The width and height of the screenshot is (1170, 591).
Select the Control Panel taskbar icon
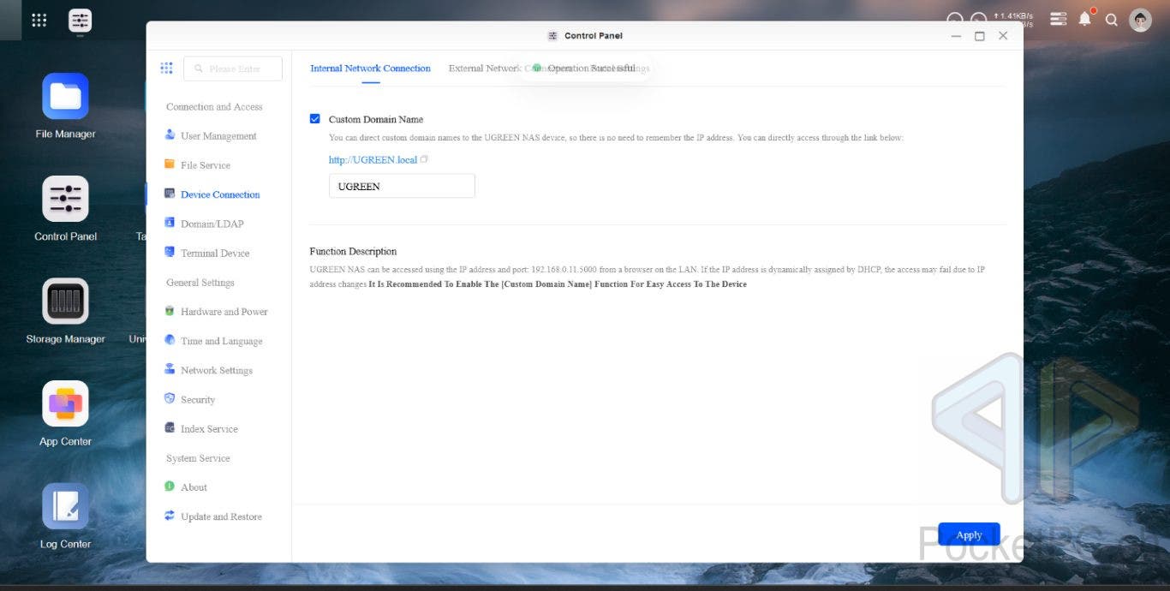pyautogui.click(x=80, y=20)
